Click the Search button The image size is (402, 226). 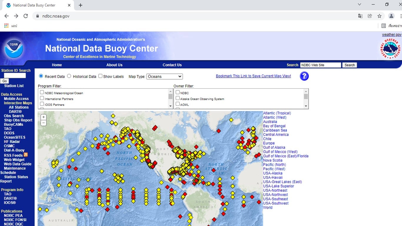click(350, 65)
